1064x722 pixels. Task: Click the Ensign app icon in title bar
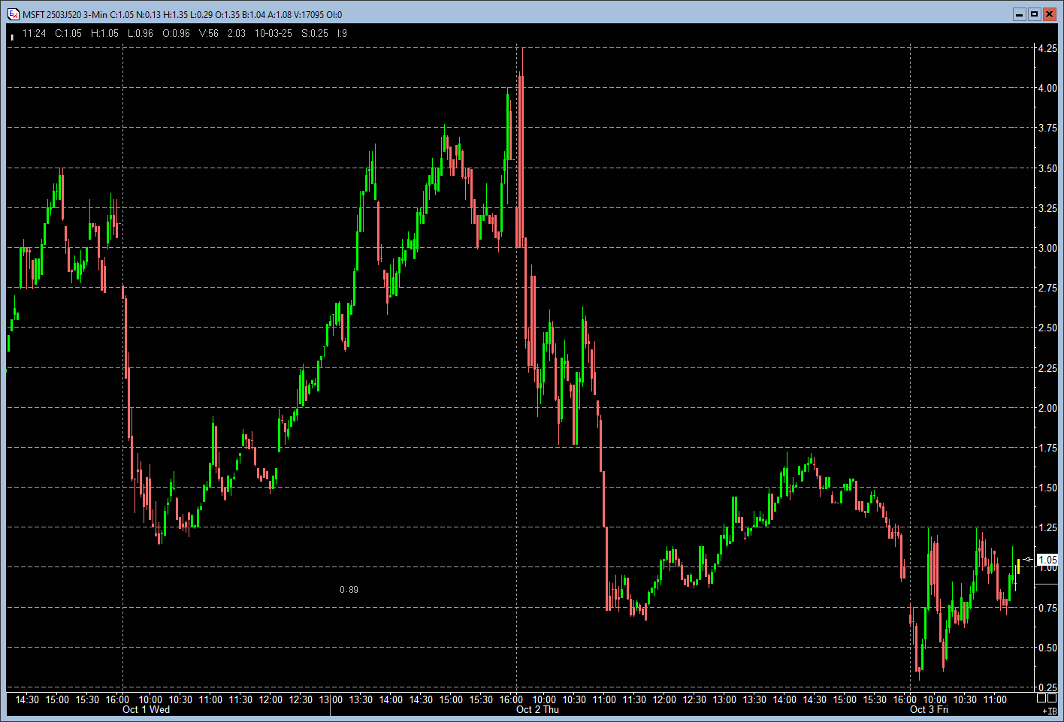click(14, 14)
